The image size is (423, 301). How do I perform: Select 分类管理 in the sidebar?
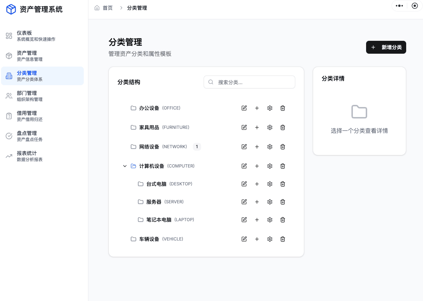coord(42,76)
